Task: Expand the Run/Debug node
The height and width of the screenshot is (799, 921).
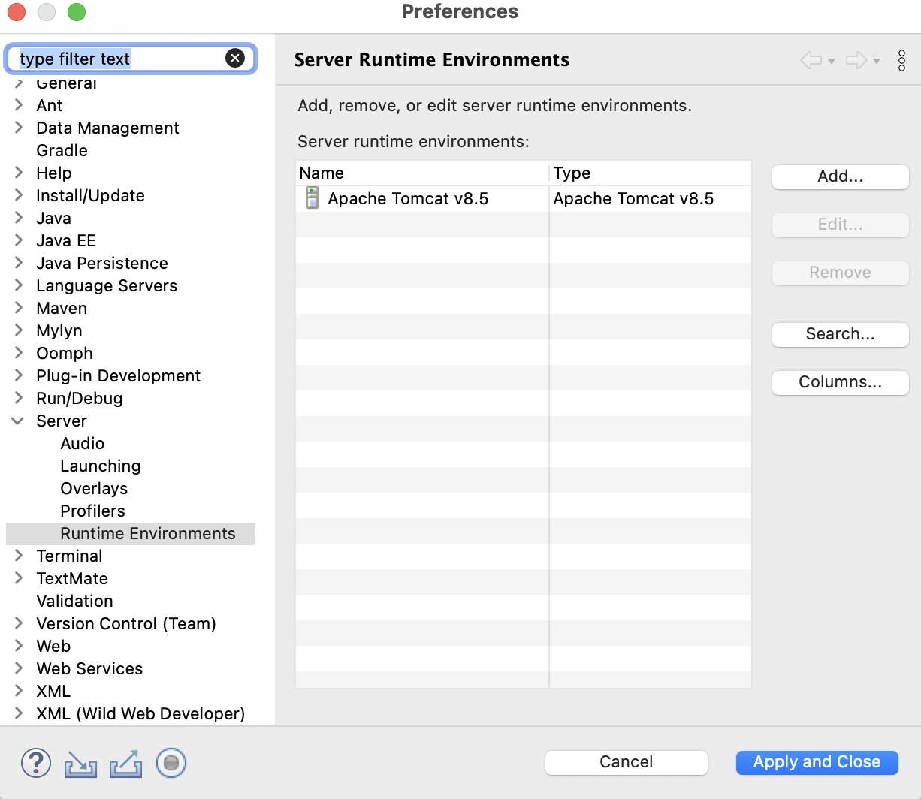Action: (x=19, y=398)
